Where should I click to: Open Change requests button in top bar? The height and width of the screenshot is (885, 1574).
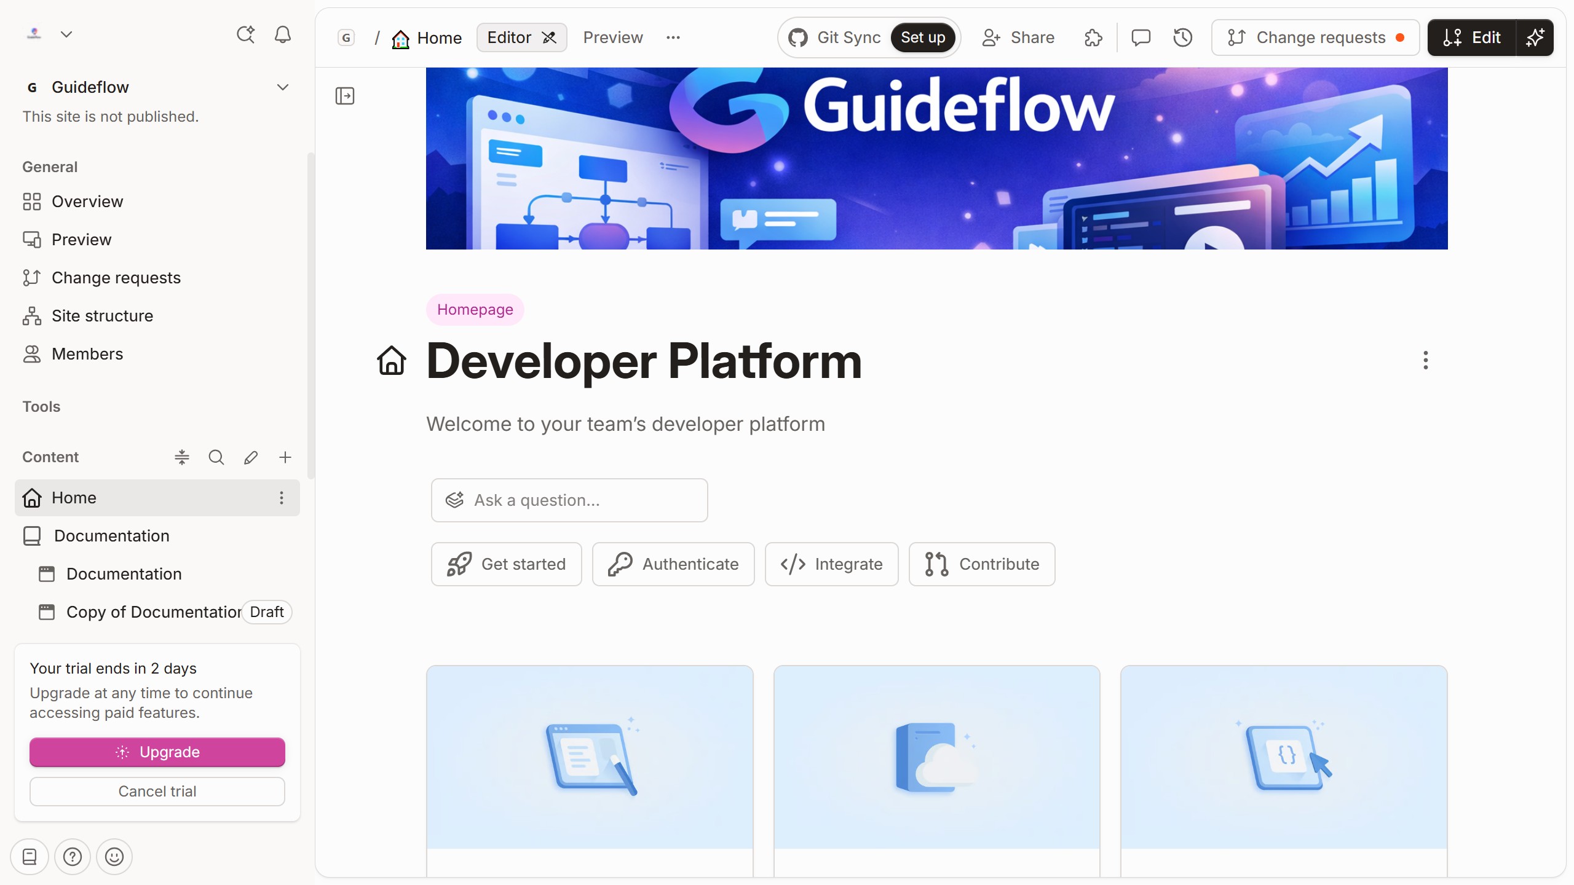point(1316,37)
